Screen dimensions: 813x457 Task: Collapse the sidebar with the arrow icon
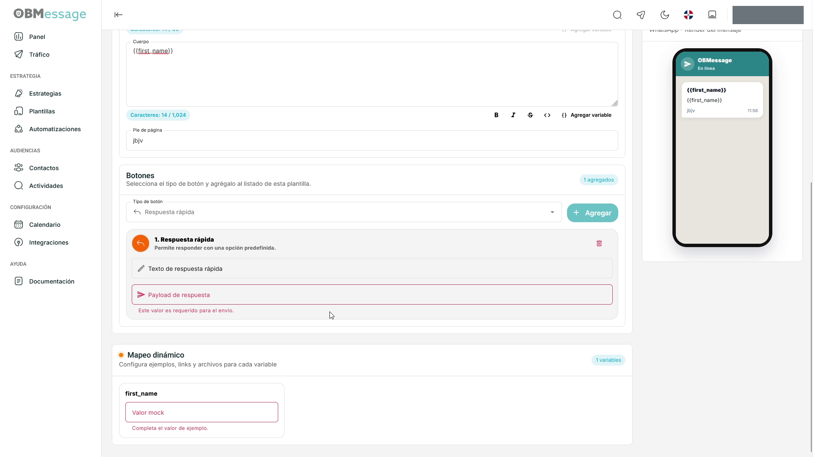(x=118, y=15)
